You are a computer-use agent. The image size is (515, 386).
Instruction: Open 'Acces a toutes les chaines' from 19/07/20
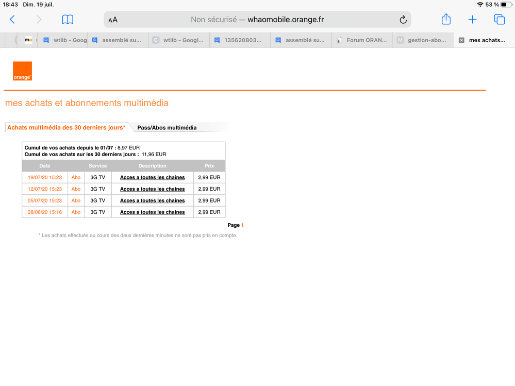152,177
